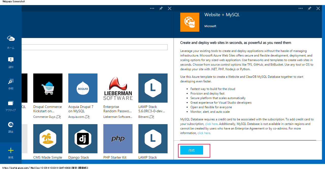Open Billing (課金) icon in the sidebar
Image resolution: width=325 pixels, height=169 pixels.
11,124
